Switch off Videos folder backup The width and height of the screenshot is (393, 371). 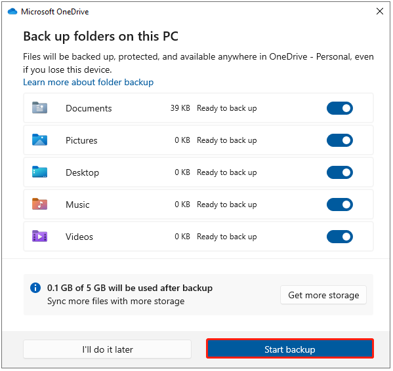340,237
